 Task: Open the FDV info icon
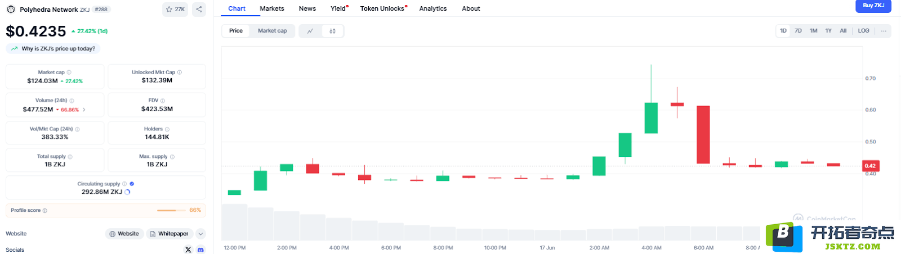[x=163, y=101]
